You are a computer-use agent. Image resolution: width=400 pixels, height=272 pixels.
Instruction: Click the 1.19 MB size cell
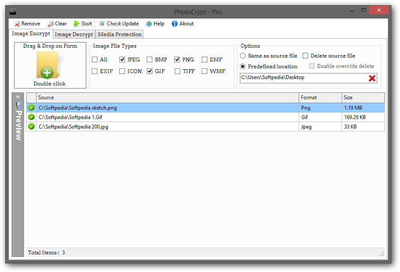tap(363, 108)
